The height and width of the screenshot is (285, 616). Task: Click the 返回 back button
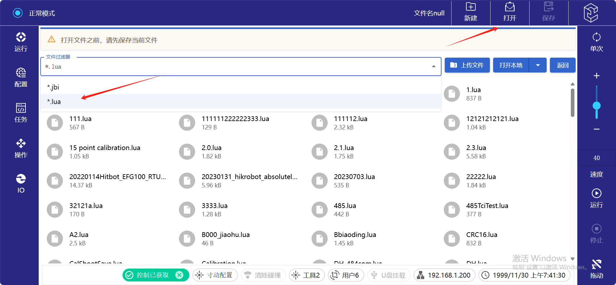562,65
